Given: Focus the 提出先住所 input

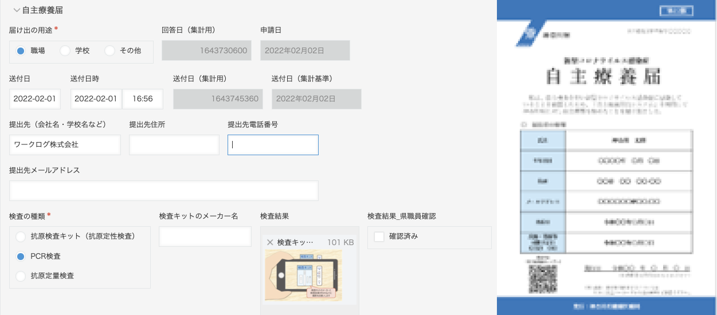Looking at the screenshot, I should [174, 145].
